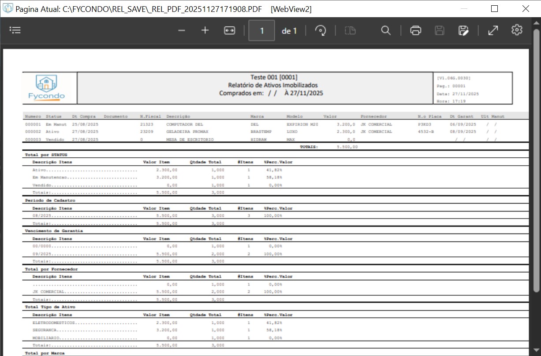Toggle fit to width view

pyautogui.click(x=230, y=30)
